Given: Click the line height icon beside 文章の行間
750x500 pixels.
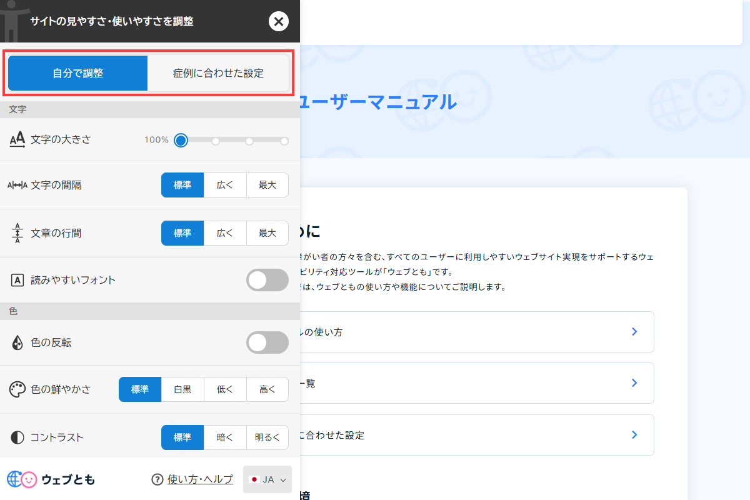Looking at the screenshot, I should (x=17, y=232).
